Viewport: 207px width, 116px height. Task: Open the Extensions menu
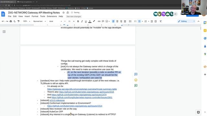[52, 16]
